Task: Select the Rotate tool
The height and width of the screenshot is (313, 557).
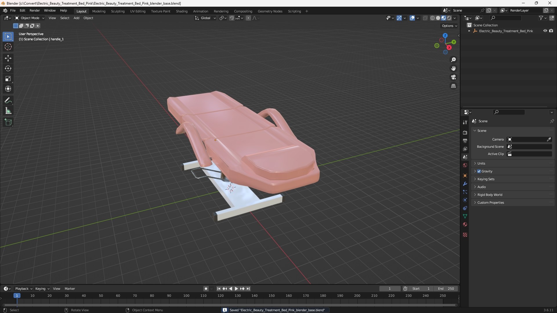Action: click(8, 68)
